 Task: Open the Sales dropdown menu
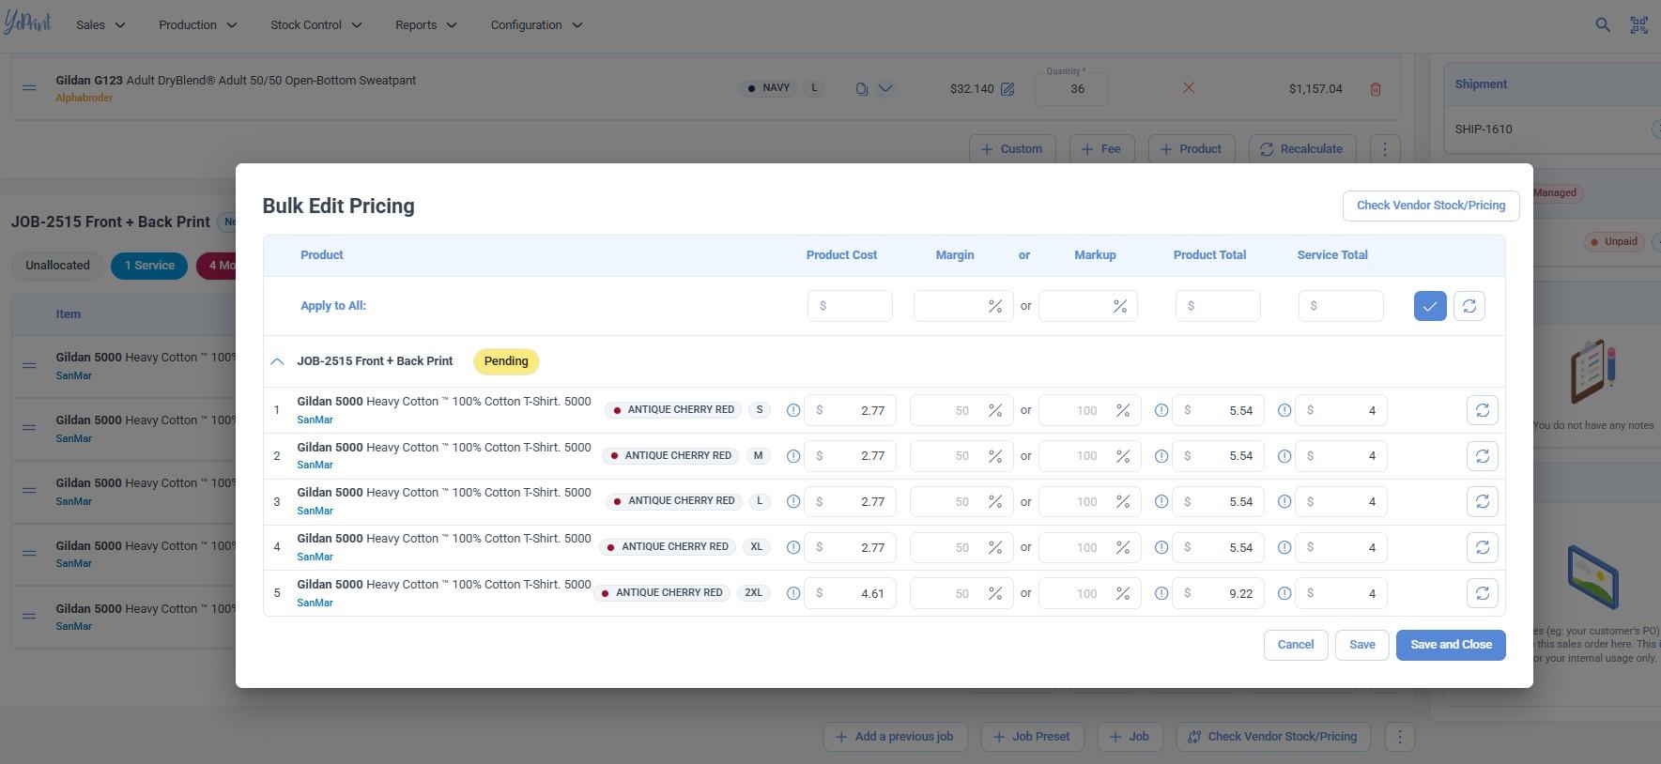tap(100, 25)
